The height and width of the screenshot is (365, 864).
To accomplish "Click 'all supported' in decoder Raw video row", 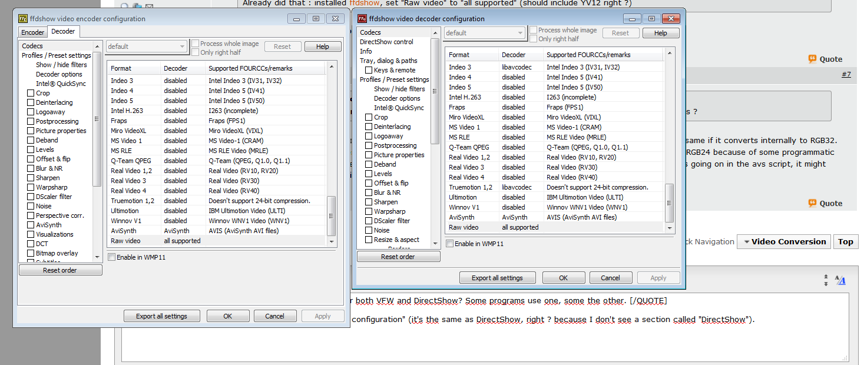I will coord(520,227).
